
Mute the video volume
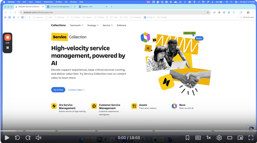tap(39, 138)
